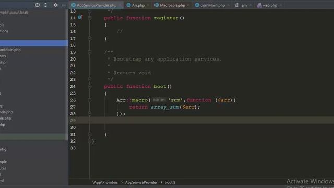
Task: Hide the project tool window
Action: pos(64,5)
